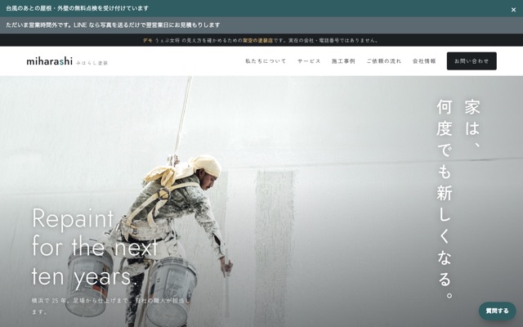Image resolution: width=523 pixels, height=327 pixels.
Task: Go to the サービス page
Action: 309,61
